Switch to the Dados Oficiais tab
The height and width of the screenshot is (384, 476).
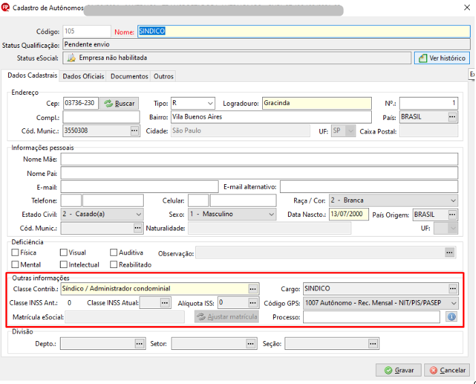click(x=83, y=76)
